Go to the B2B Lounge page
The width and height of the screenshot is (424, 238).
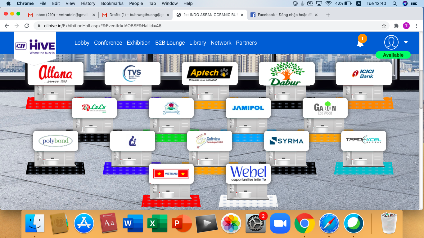(170, 43)
